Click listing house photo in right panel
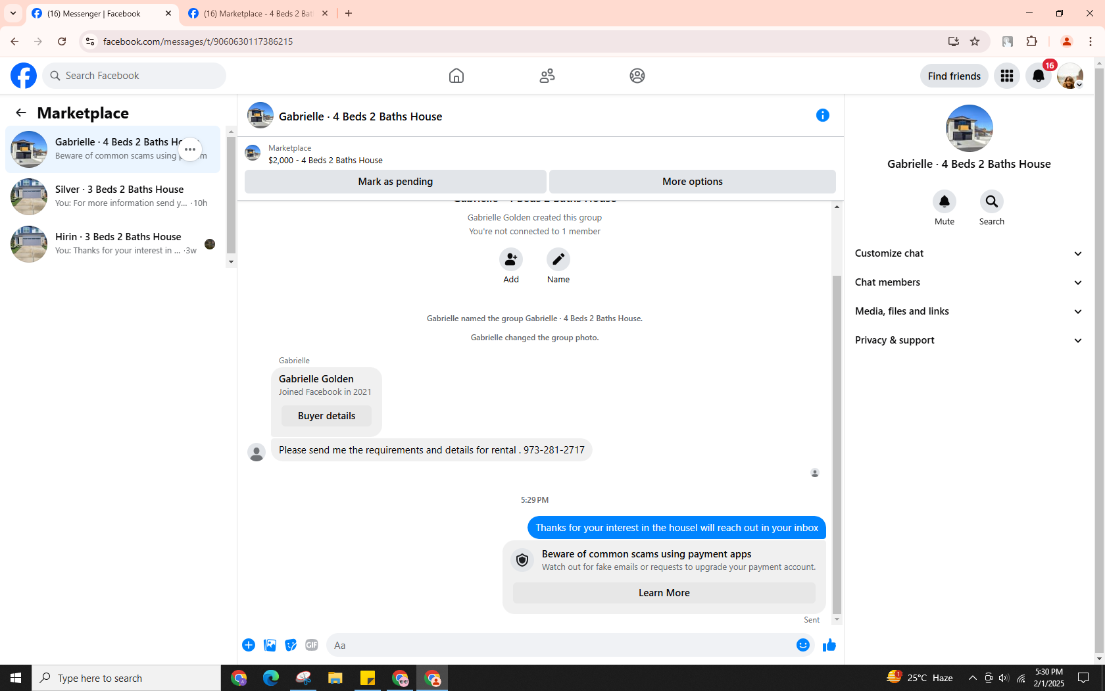Image resolution: width=1105 pixels, height=691 pixels. pos(969,128)
